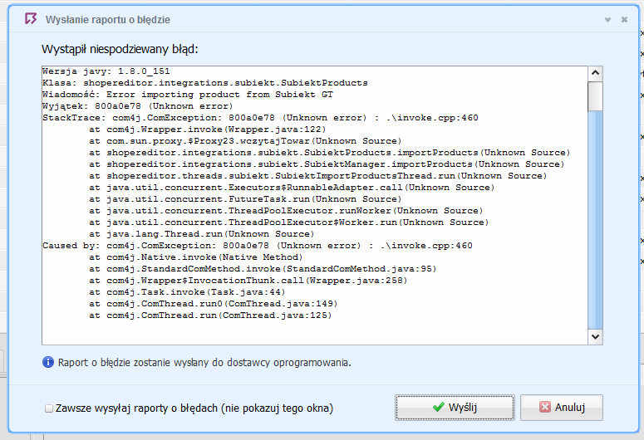This screenshot has height=440, width=644.
Task: Click the 'com4j.Task.invoke(Task.java:44)' line
Action: 187,292
